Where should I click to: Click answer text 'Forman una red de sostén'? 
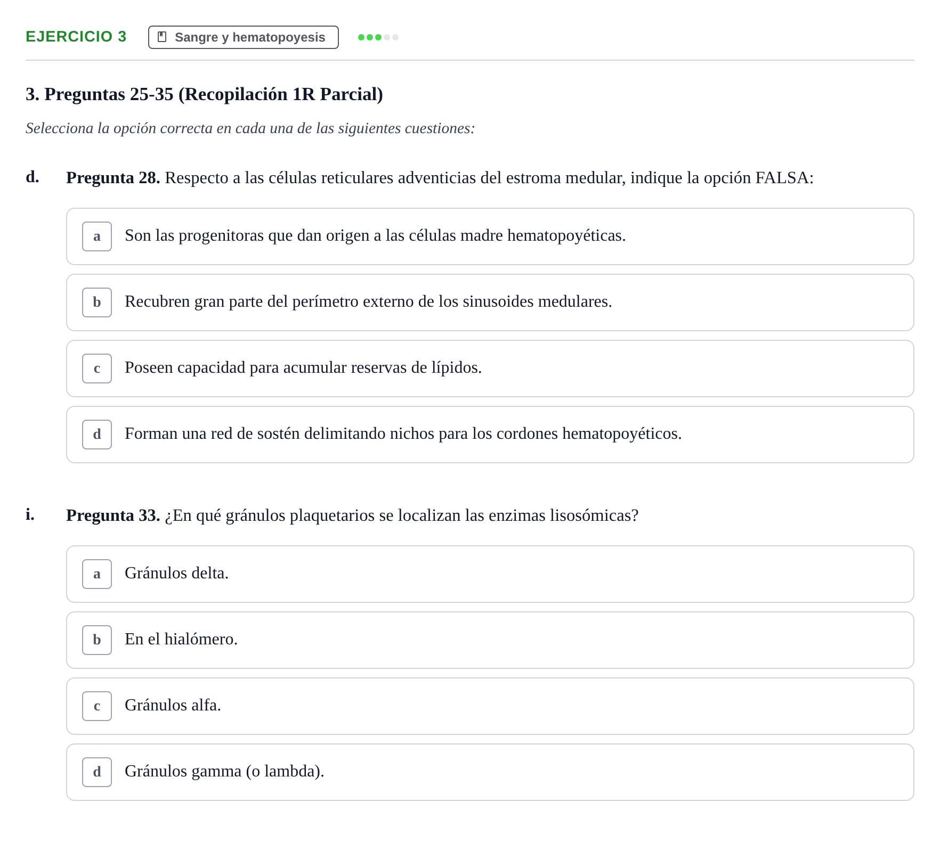pyautogui.click(x=212, y=433)
